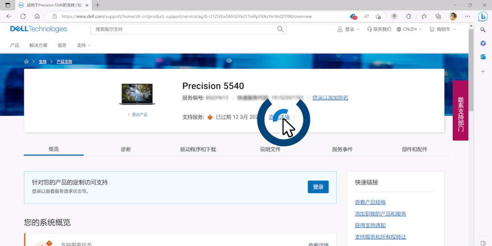
Task: Open Bing chat sidebar
Action: pyautogui.click(x=483, y=17)
